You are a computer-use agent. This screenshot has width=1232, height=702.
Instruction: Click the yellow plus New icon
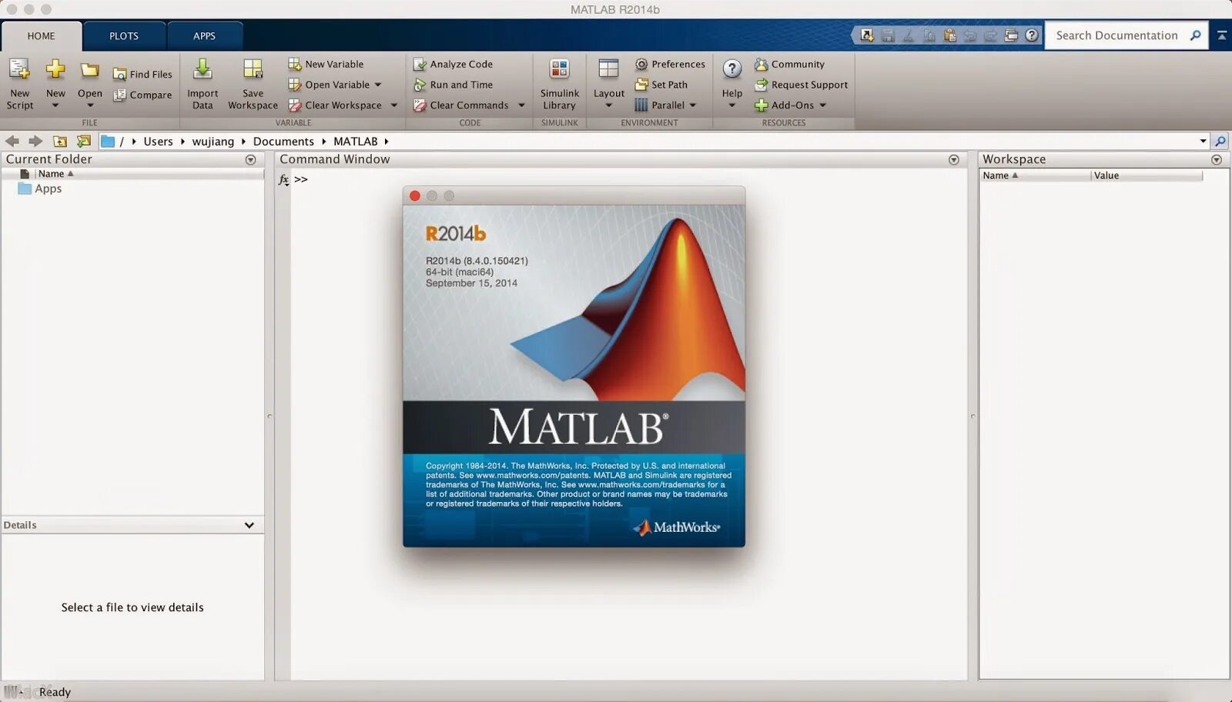pyautogui.click(x=55, y=69)
